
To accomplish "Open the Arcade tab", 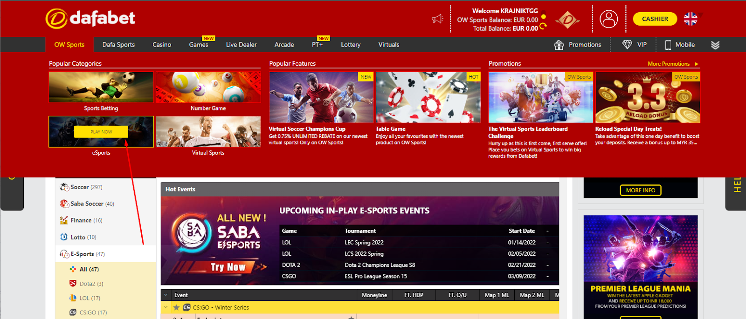I will pos(284,45).
